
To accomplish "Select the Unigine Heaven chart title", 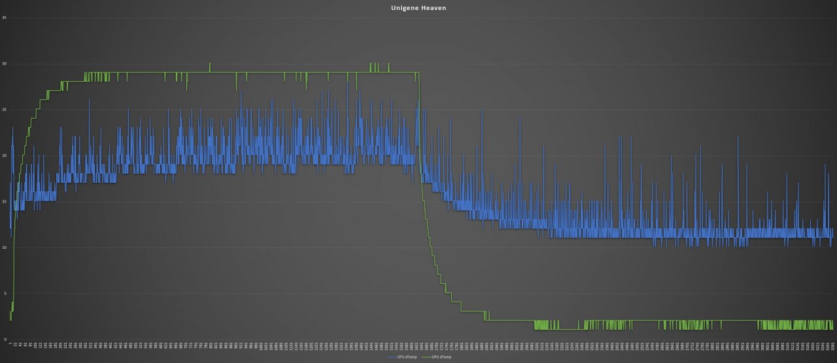I will click(418, 8).
